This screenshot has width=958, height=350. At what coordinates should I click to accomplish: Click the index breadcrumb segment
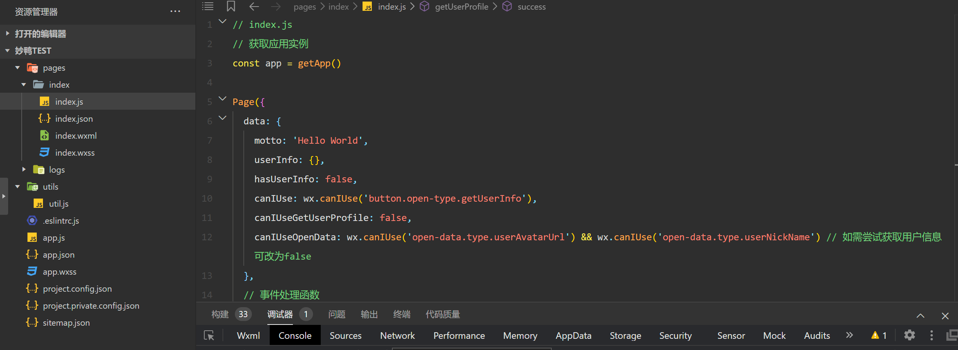tap(339, 7)
